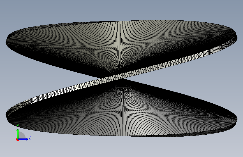
Task: Click the blue Z axis arrow on triad
Action: tap(23, 139)
